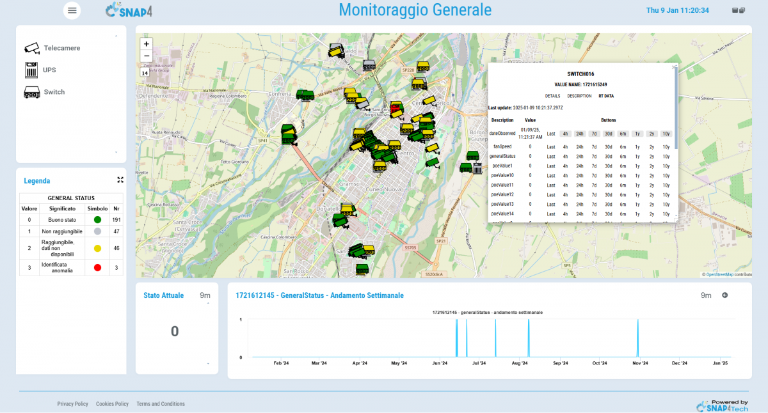
Task: Zoom in on the map
Action: 147,44
